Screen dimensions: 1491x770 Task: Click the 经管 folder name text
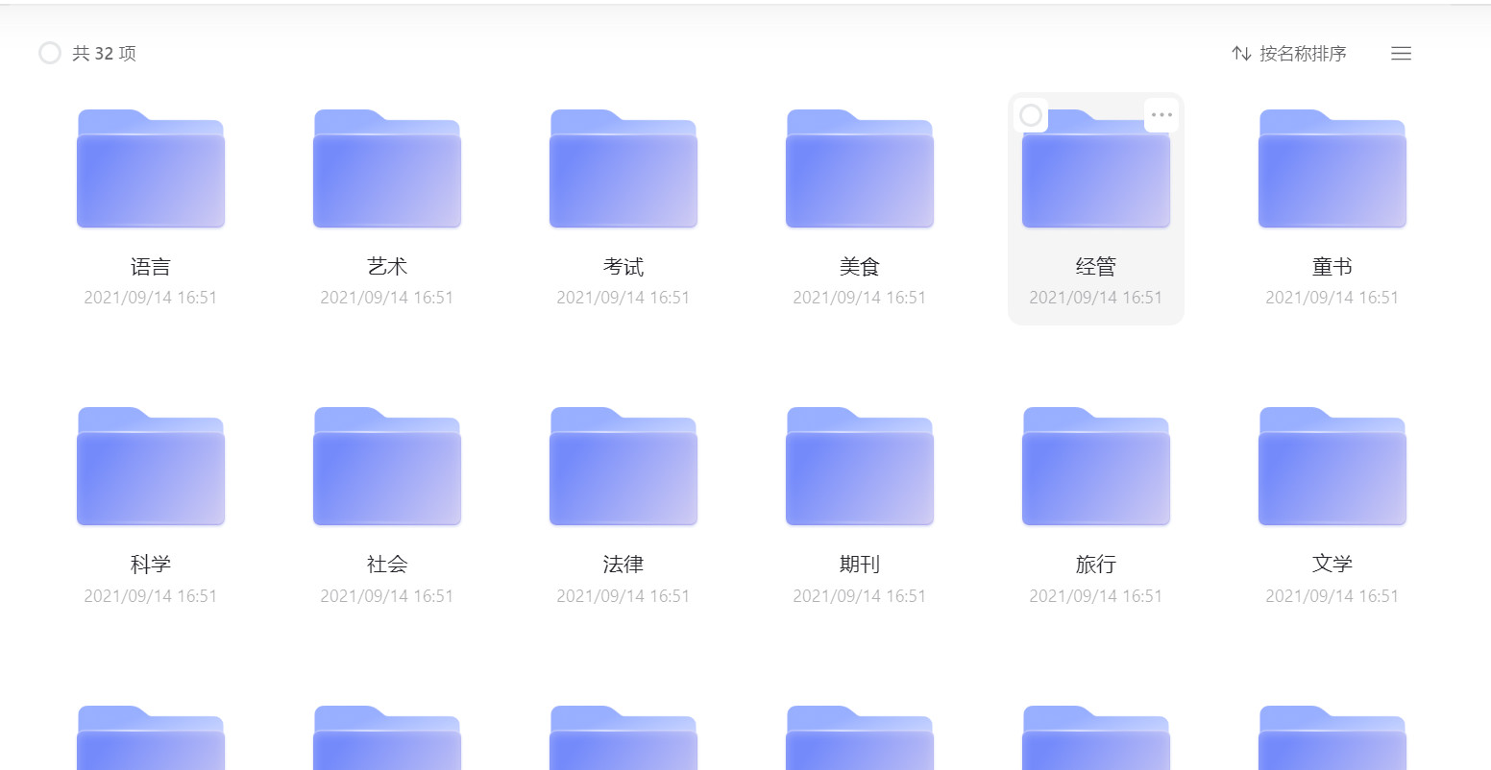pos(1095,267)
